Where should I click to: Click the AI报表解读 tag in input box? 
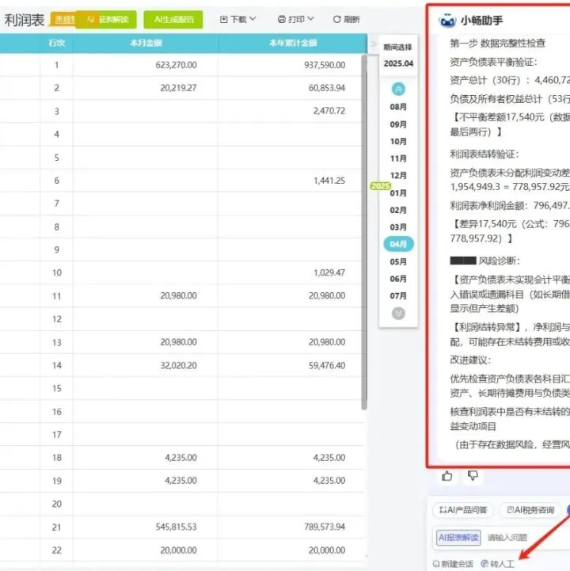pyautogui.click(x=458, y=538)
